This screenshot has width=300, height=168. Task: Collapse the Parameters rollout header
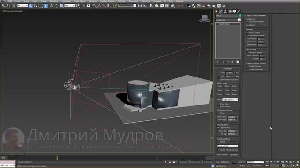click(228, 69)
